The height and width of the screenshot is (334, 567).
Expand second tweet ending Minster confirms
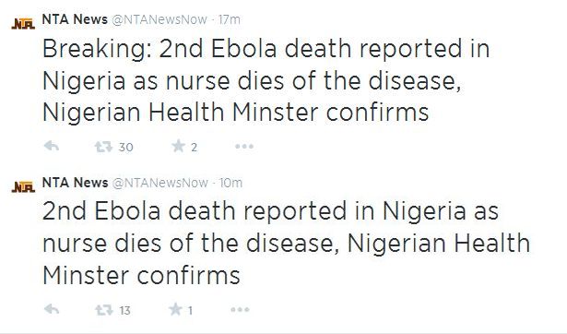coord(286,244)
